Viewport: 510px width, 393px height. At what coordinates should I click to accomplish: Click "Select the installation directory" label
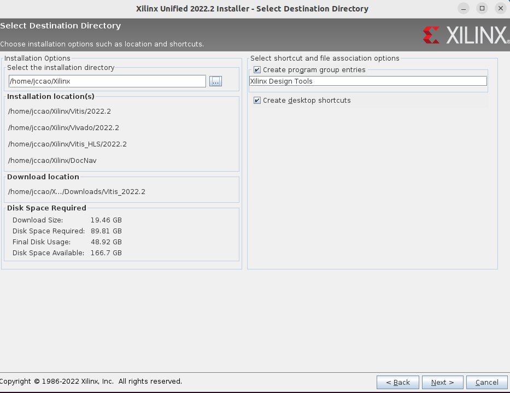pos(61,67)
